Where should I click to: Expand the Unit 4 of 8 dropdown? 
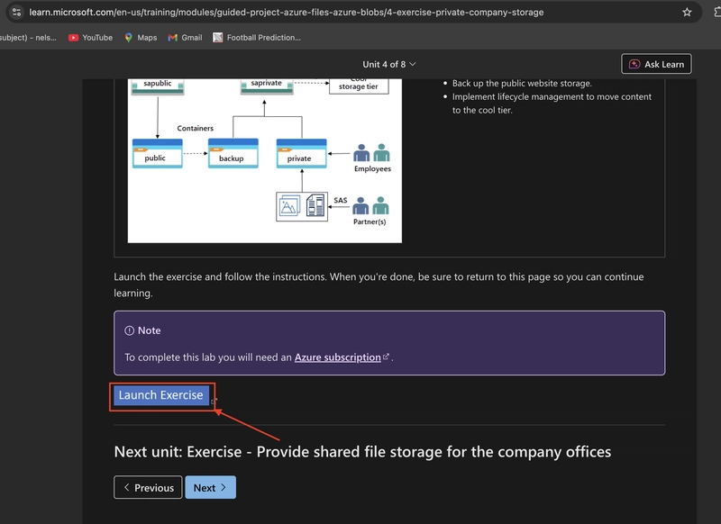click(389, 64)
